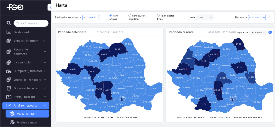Click the Cumparari, furnizori cart icon
275x127 pixels.
point(9,71)
